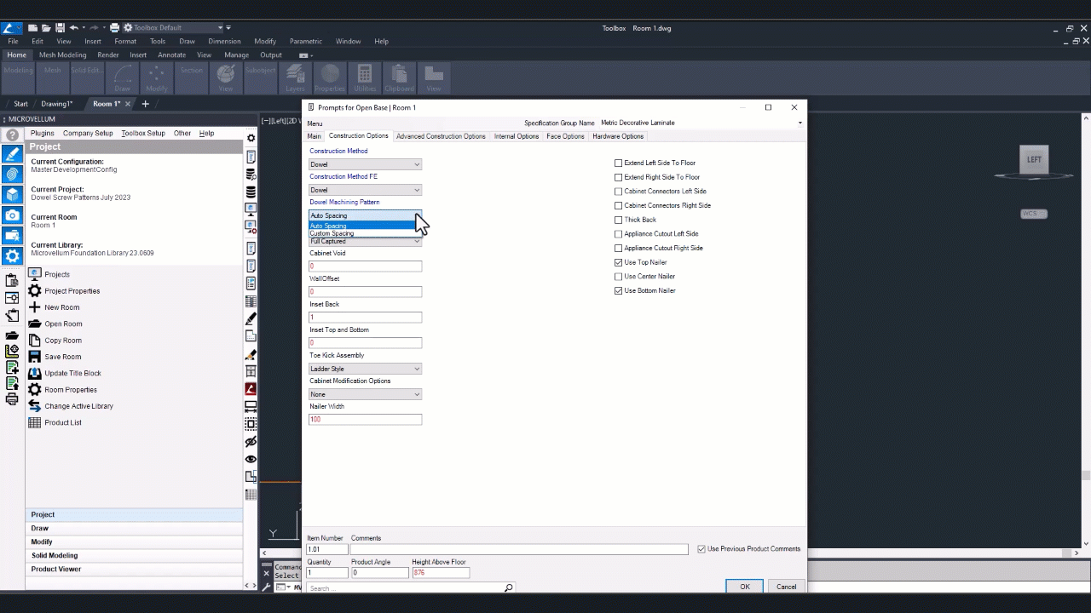Click the Save Room disk icon
This screenshot has width=1091, height=613.
[x=35, y=357]
